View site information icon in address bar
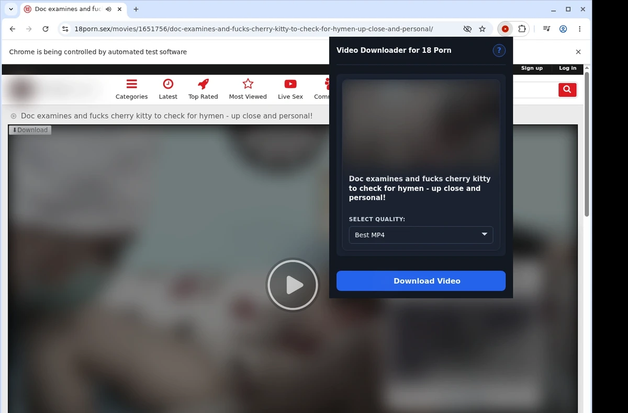Image resolution: width=628 pixels, height=413 pixels. click(x=64, y=29)
